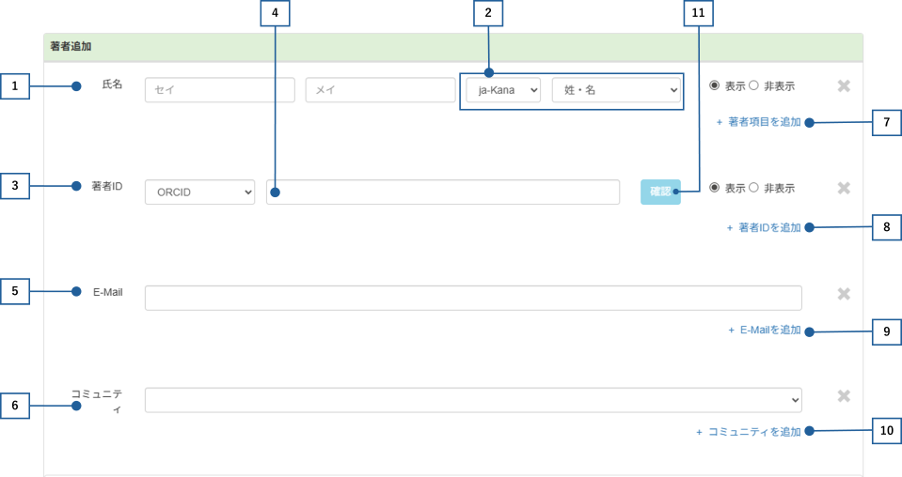
Task: Select 表示 radio button in 氏名 row
Action: (715, 85)
